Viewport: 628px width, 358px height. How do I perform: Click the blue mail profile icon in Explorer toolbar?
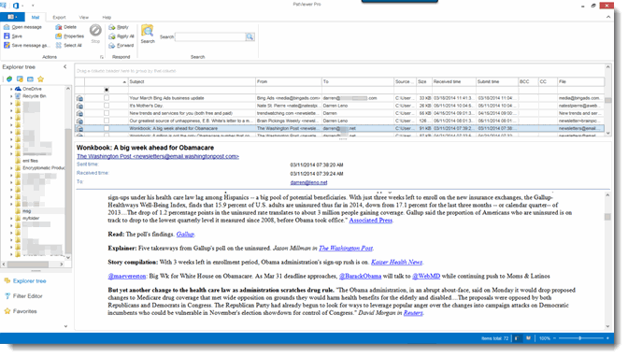point(30,79)
